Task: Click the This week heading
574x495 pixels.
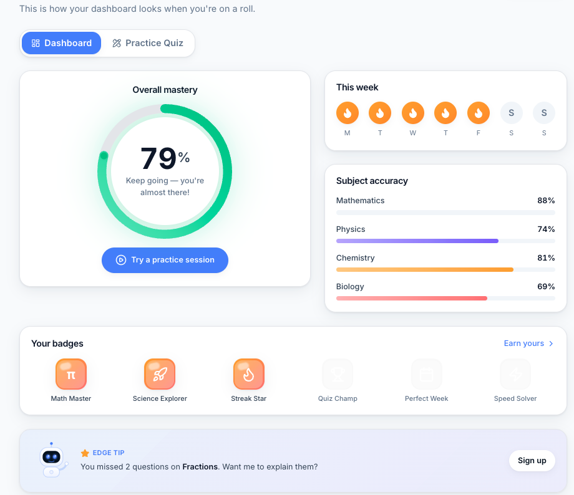Action: (358, 87)
